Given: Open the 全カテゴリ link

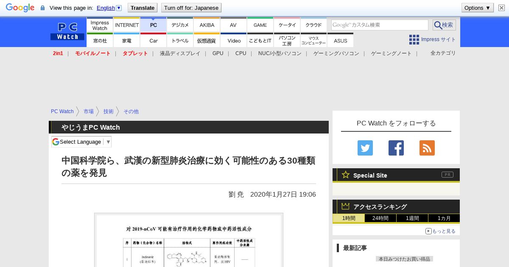Looking at the screenshot, I should click(x=443, y=53).
